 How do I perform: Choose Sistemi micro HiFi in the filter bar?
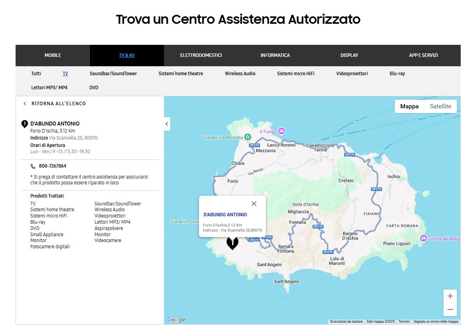pyautogui.click(x=296, y=74)
